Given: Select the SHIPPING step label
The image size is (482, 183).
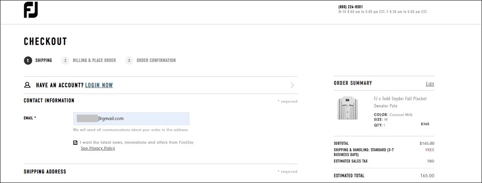Looking at the screenshot, I should [x=43, y=61].
